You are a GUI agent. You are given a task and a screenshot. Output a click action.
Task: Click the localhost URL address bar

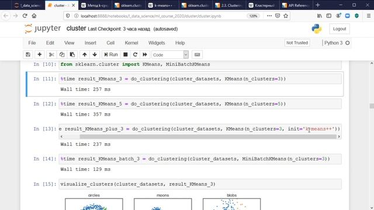151,16
